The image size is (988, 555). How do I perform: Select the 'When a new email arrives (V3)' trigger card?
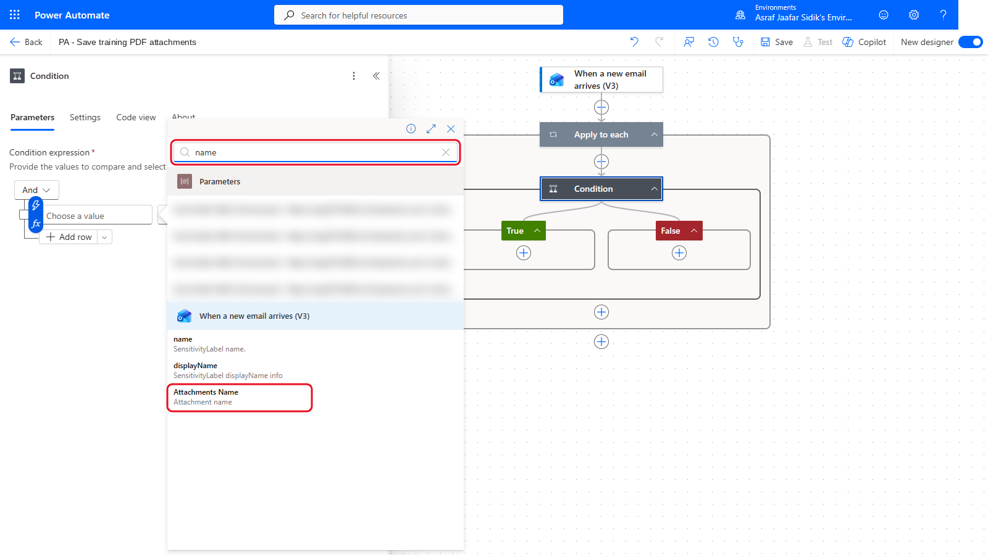[601, 80]
